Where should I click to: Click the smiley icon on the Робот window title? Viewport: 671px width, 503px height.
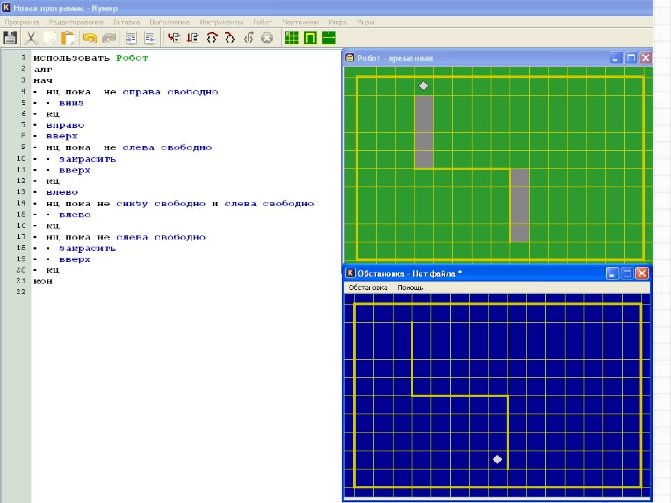click(350, 58)
